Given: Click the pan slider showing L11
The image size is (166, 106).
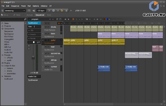Looking at the screenshot, I should (34, 42).
